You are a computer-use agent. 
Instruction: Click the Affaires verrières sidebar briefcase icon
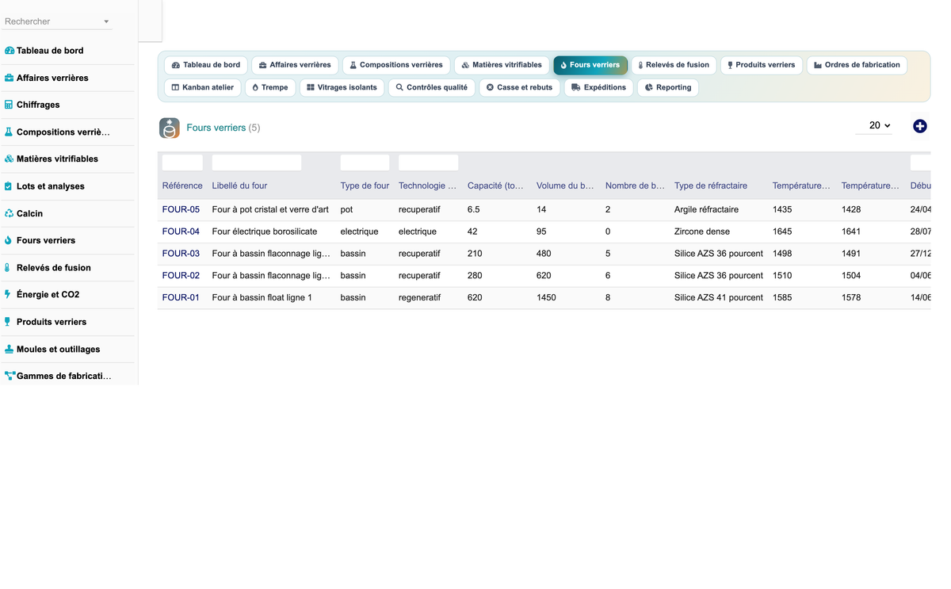pos(10,78)
